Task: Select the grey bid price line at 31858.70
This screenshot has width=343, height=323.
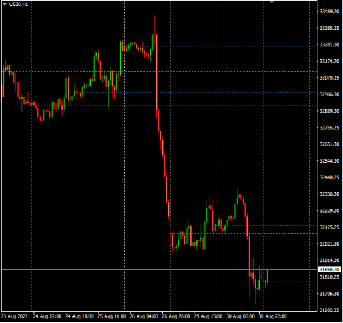Action: 159,269
